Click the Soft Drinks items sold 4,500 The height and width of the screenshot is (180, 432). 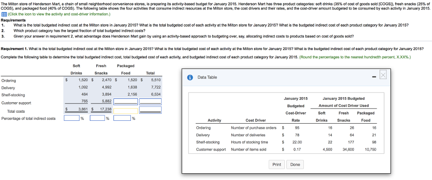coord(327,149)
